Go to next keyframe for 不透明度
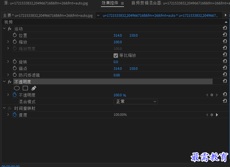The height and width of the screenshot is (167, 230). click(x=217, y=95)
